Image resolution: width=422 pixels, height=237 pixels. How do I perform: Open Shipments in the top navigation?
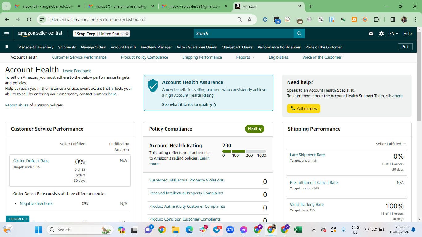(x=67, y=47)
